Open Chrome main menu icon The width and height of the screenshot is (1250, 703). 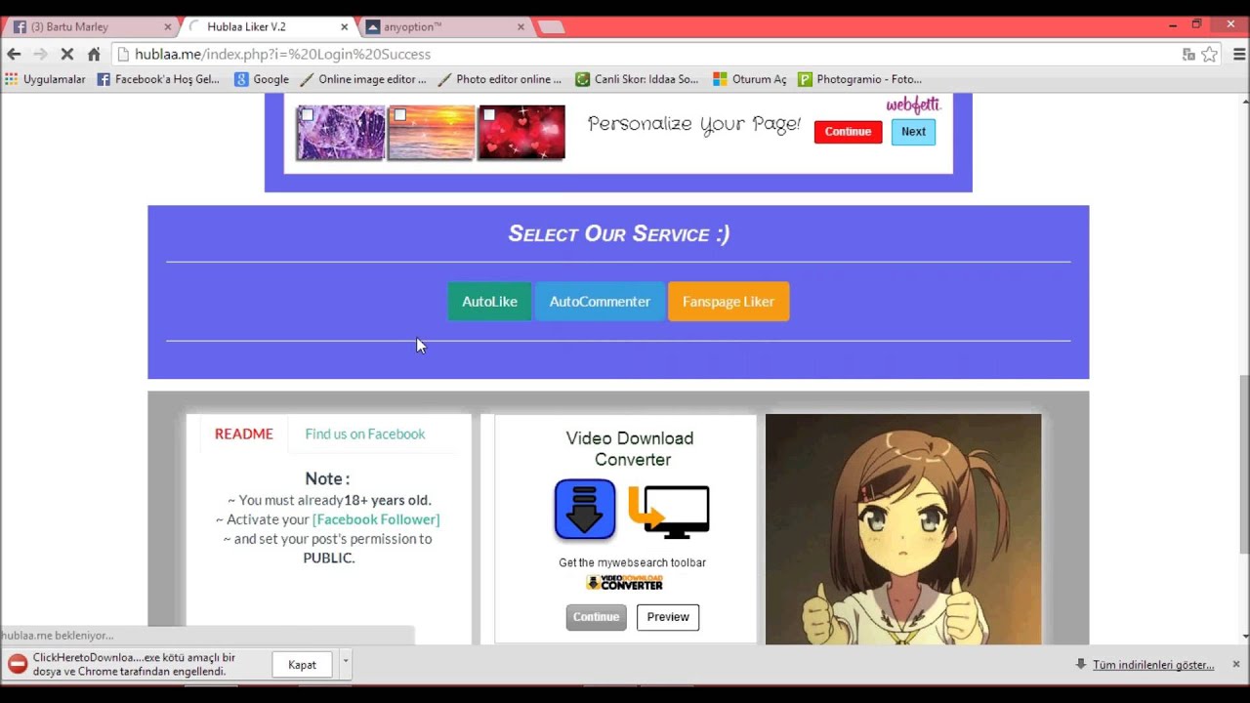pyautogui.click(x=1239, y=55)
